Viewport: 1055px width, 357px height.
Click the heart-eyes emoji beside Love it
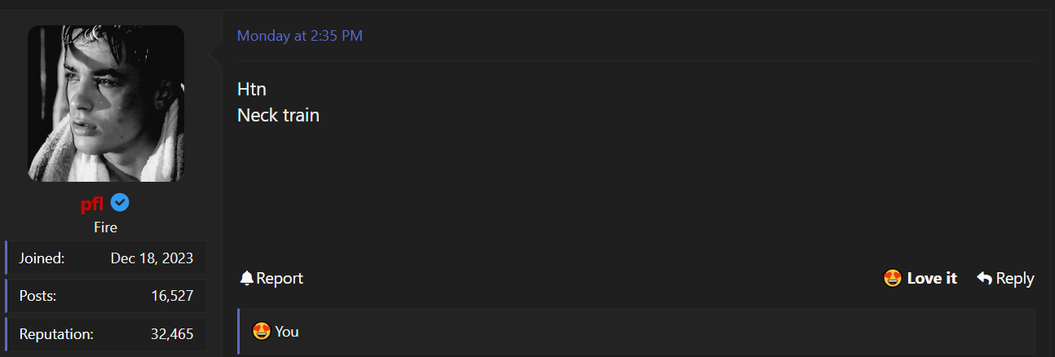tap(893, 279)
